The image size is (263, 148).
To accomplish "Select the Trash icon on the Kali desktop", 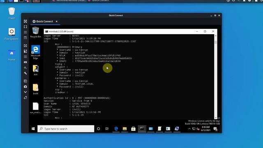I will 12,13.
